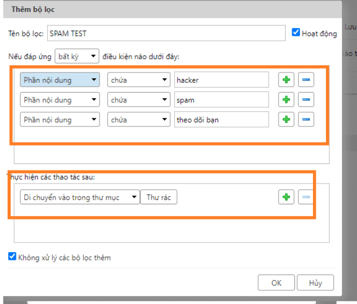Click the 'hacker' value field
Viewport: 357px width, 304px height.
221,80
